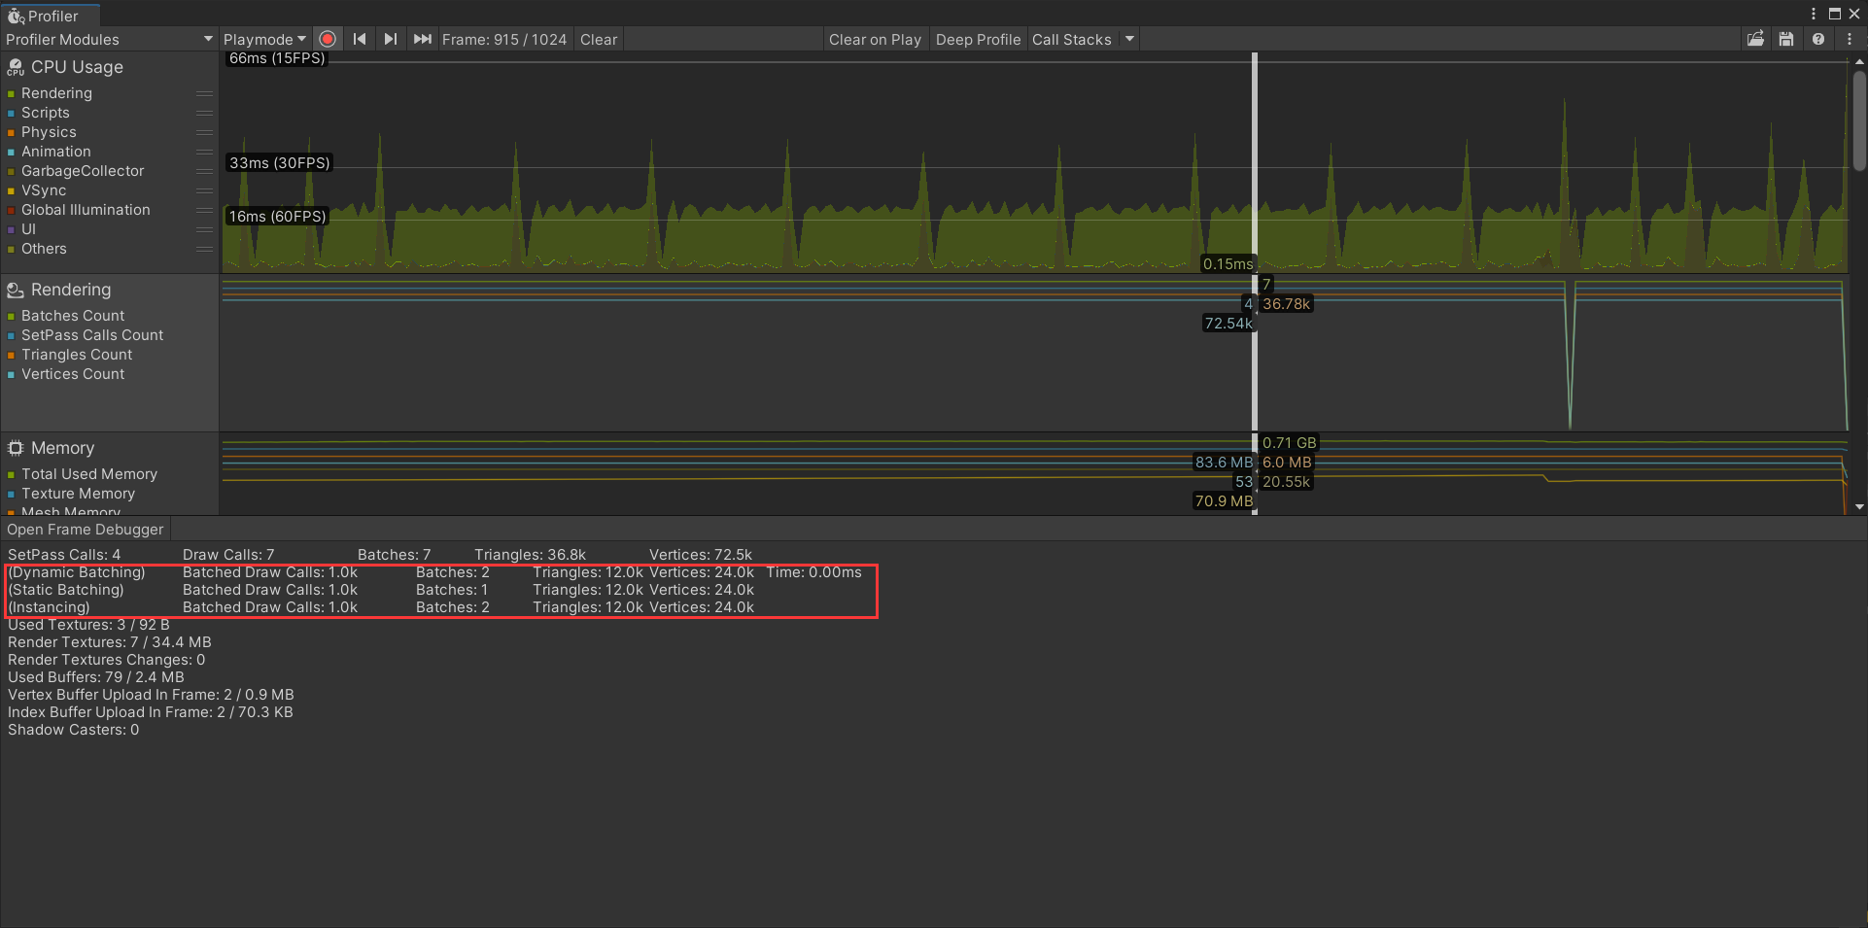The width and height of the screenshot is (1868, 928).
Task: Switch to the Profiler tab
Action: (51, 15)
